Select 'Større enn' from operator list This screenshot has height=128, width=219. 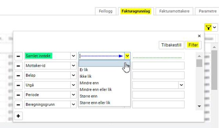coord(88,96)
